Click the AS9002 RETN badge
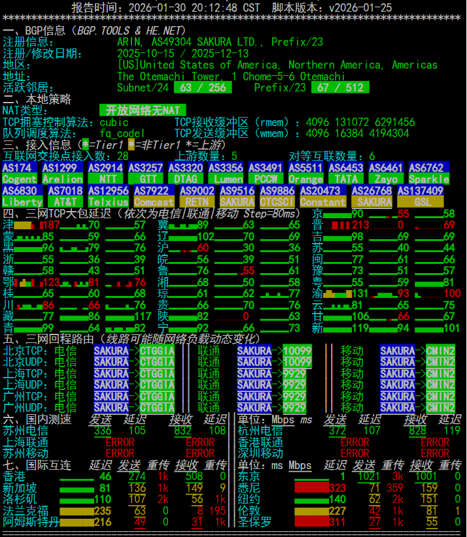467x537 pixels. click(x=197, y=196)
